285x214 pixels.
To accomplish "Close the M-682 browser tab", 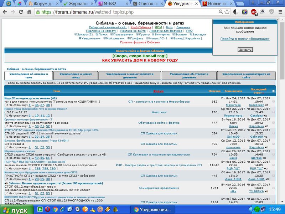I will (127, 4).
